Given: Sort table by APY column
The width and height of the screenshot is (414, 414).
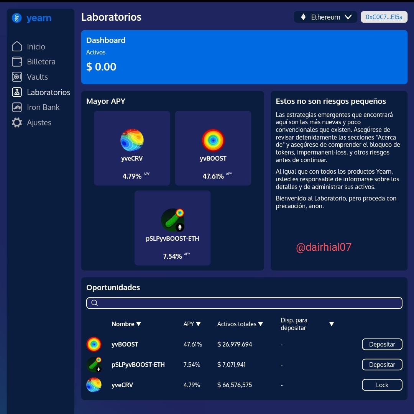Looking at the screenshot, I should coord(192,324).
